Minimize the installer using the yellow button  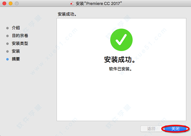11,4
